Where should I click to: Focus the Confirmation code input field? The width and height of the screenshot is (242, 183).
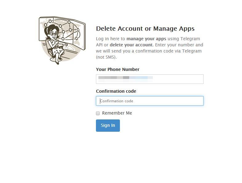tap(150, 101)
